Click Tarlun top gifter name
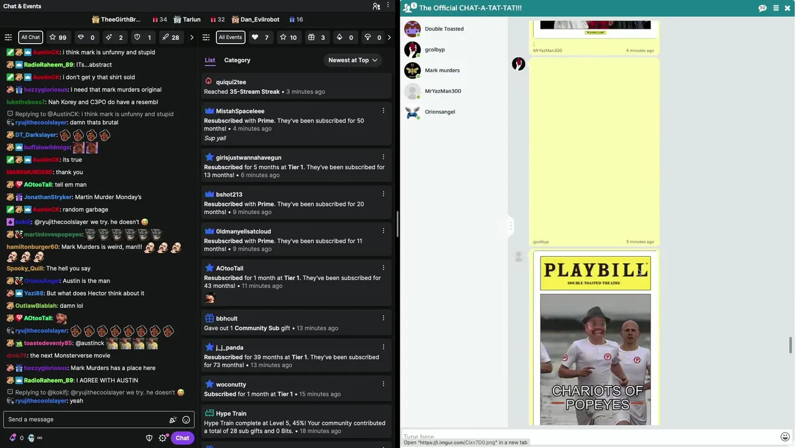The height and width of the screenshot is (448, 796). pyautogui.click(x=192, y=19)
